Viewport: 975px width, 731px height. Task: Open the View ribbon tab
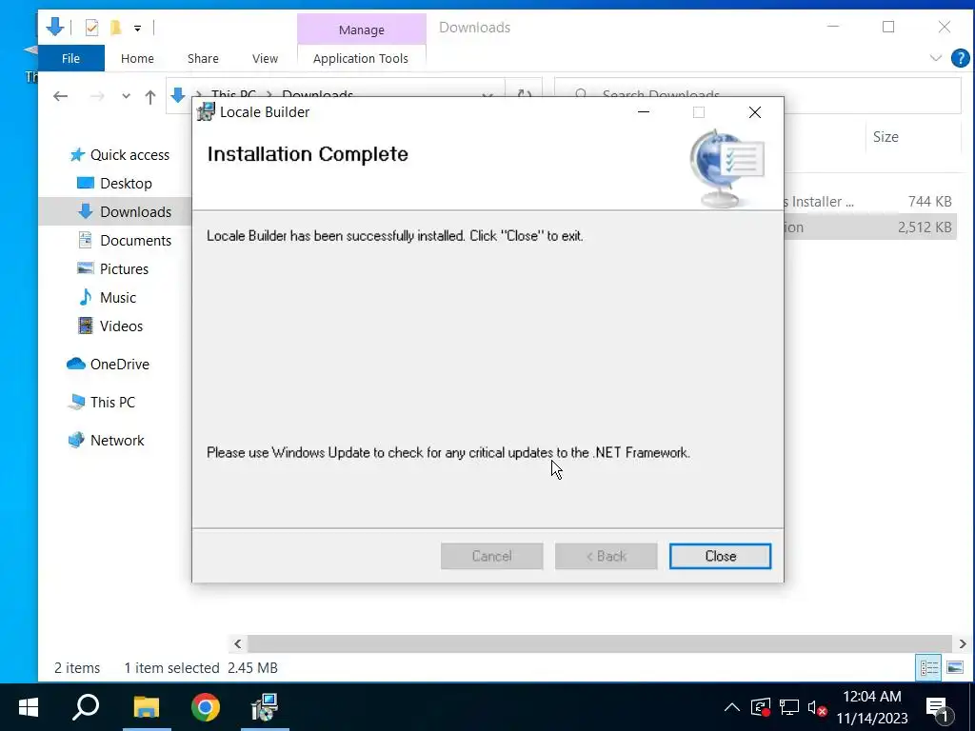coord(265,58)
